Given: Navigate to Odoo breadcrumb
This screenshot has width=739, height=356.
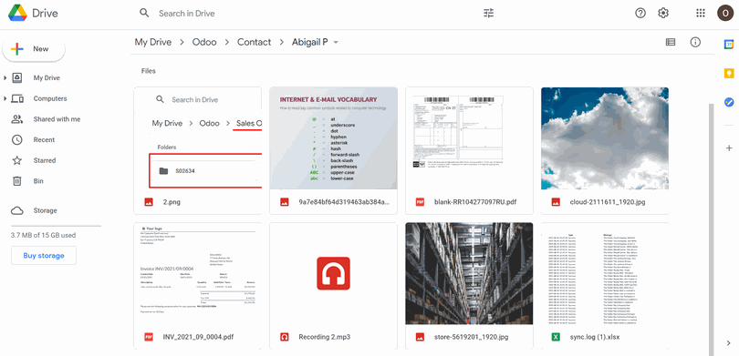Looking at the screenshot, I should click(204, 42).
